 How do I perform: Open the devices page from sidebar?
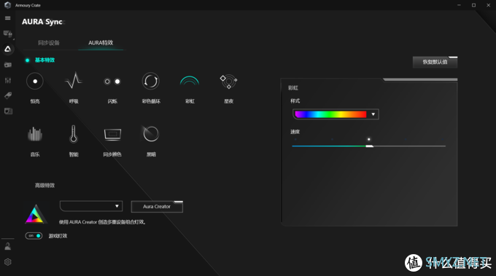pyautogui.click(x=7, y=33)
